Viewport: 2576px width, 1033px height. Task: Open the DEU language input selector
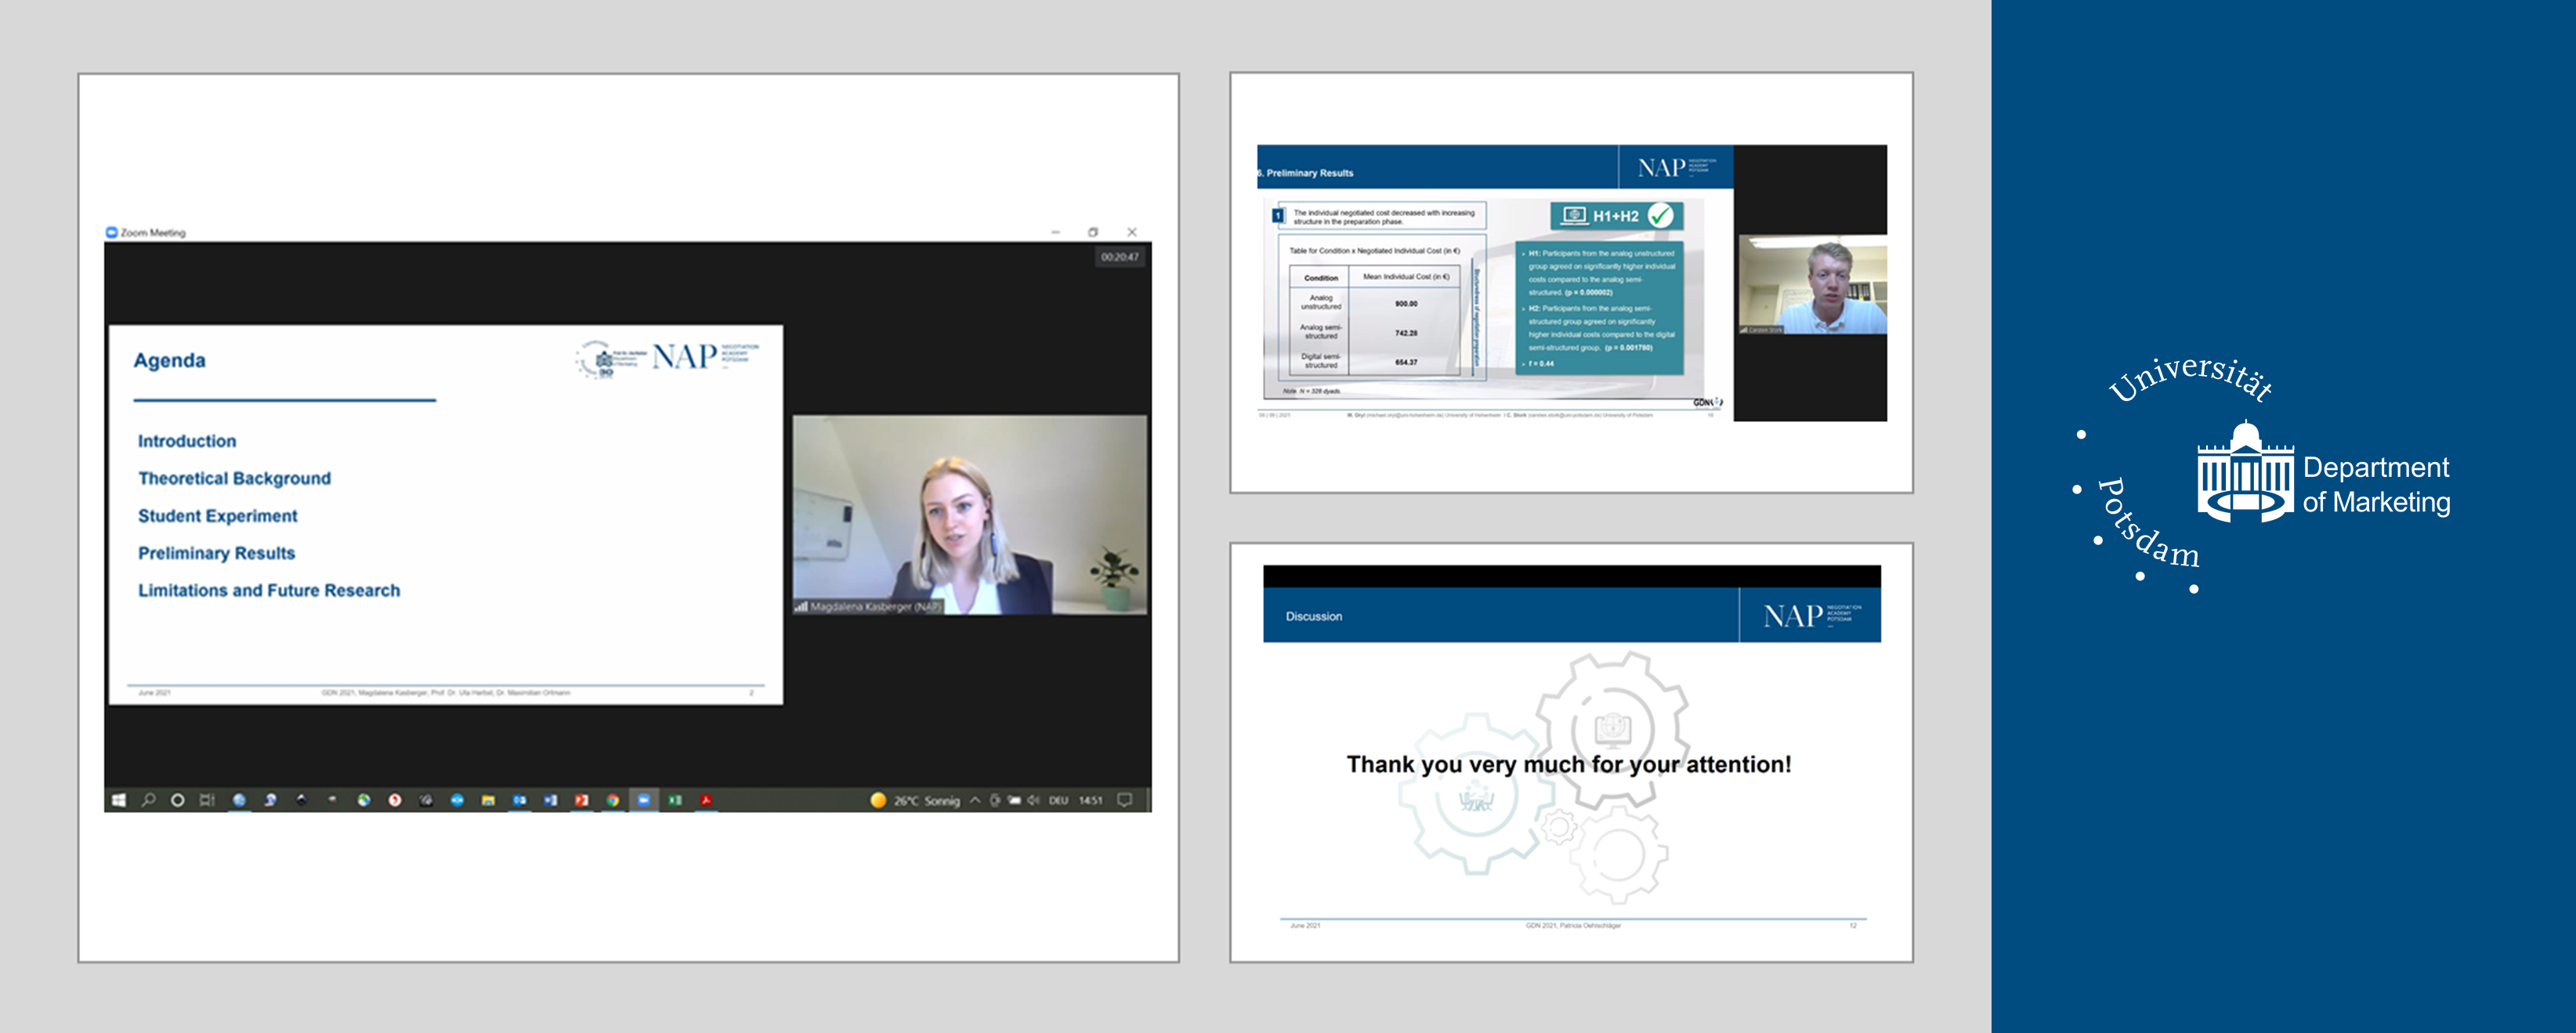[x=1059, y=800]
